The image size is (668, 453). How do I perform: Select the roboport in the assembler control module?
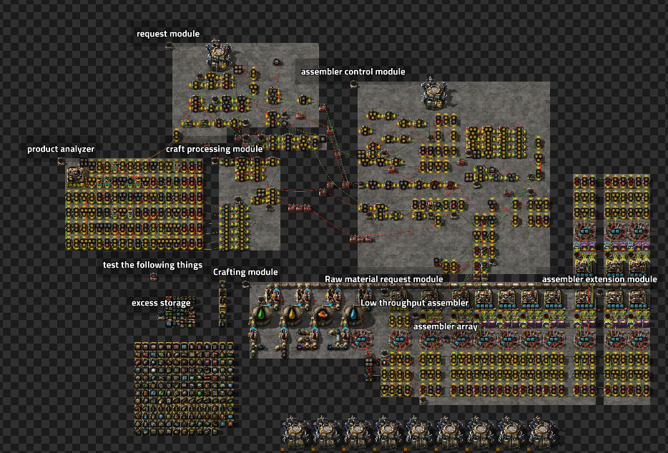(434, 93)
